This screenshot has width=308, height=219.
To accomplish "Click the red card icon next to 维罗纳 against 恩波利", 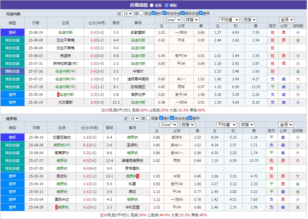I will point(138,176).
